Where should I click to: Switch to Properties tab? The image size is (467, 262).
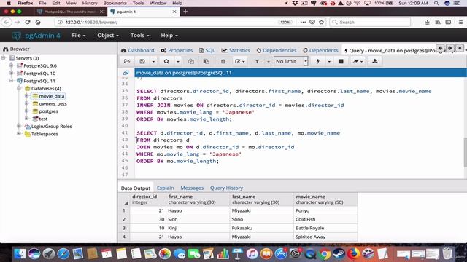pyautogui.click(x=177, y=50)
